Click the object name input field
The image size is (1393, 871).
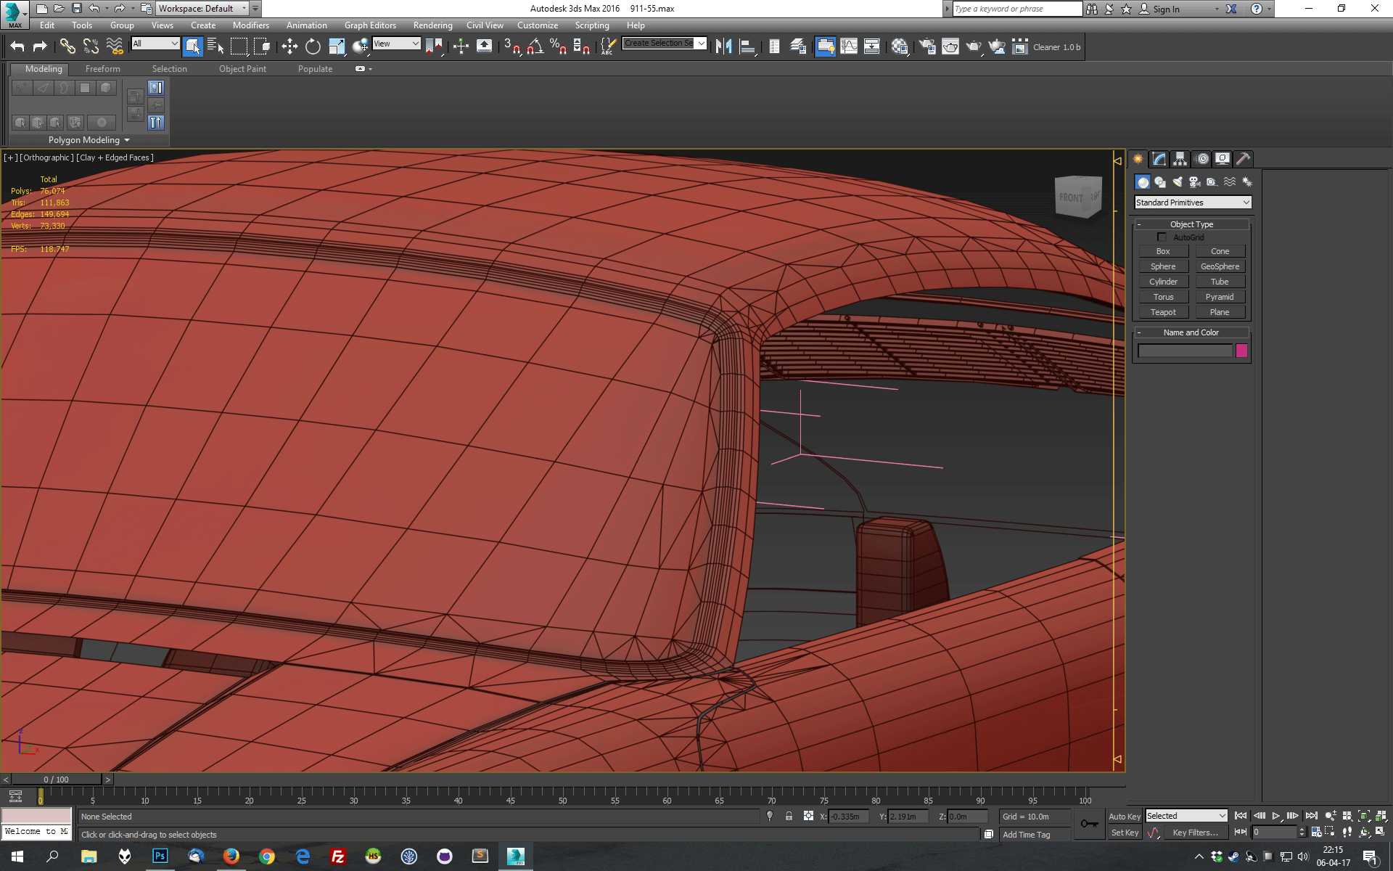click(x=1186, y=351)
